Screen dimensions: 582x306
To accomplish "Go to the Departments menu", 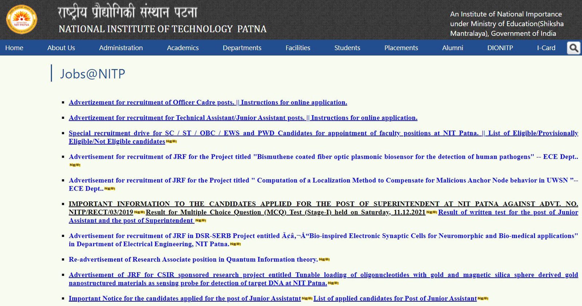I will (242, 48).
